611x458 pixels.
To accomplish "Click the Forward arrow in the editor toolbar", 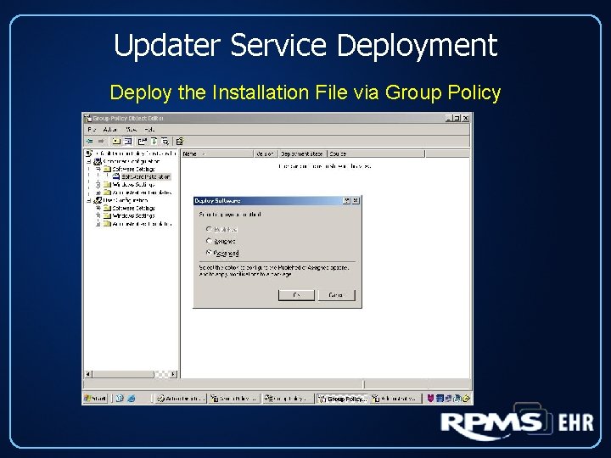I will (x=101, y=141).
